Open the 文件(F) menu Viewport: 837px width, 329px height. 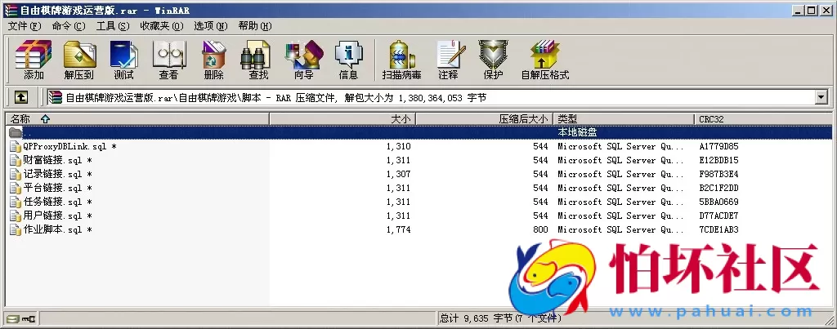point(25,26)
